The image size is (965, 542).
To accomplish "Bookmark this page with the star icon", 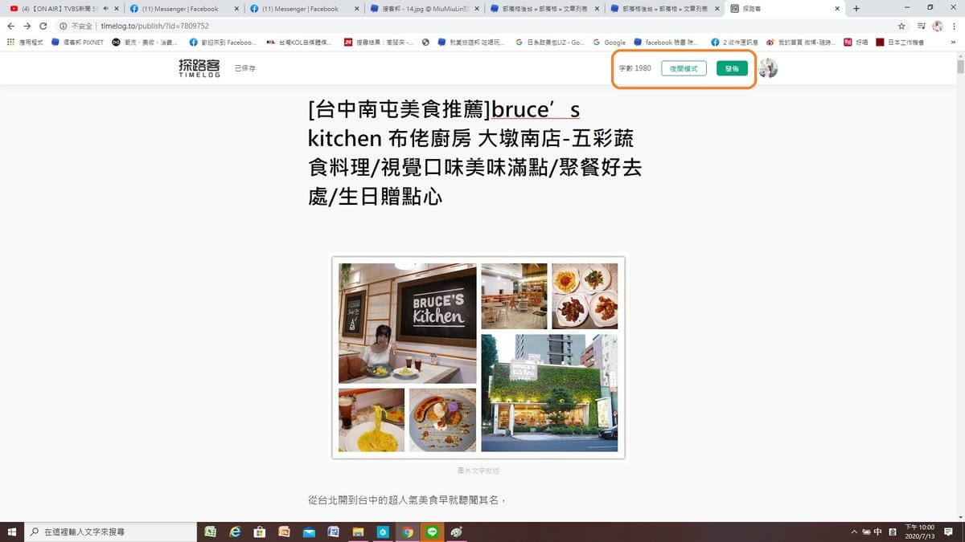I will (x=901, y=26).
